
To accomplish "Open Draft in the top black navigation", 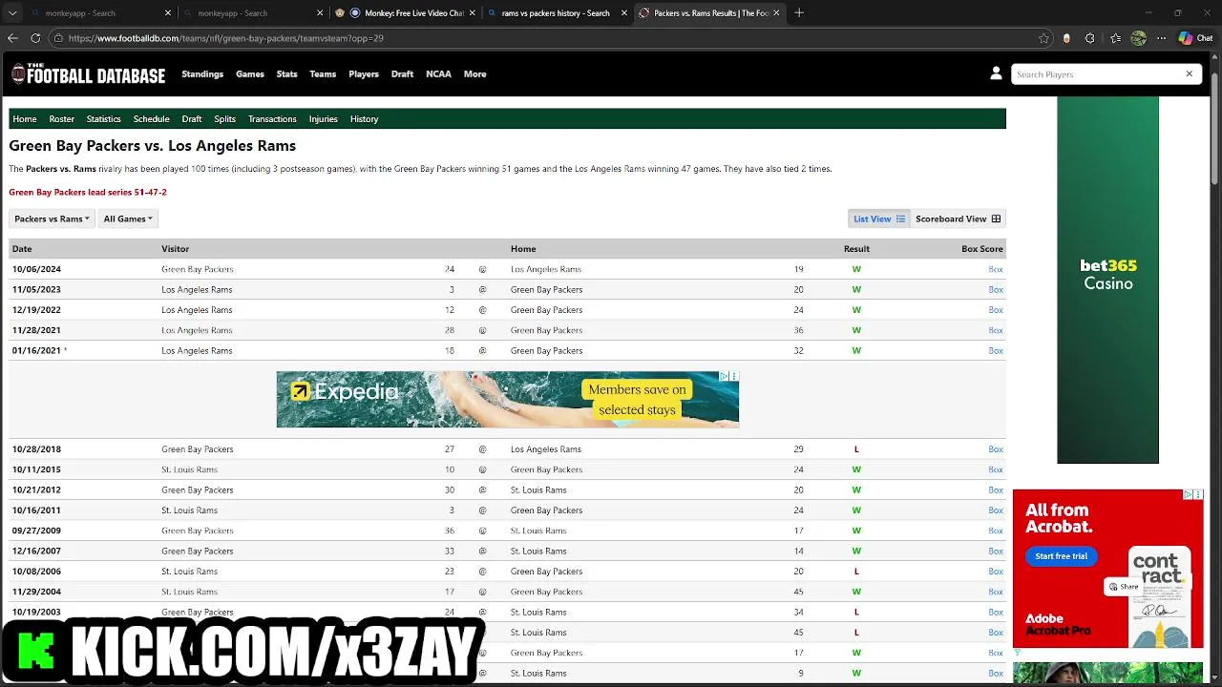I will click(402, 73).
